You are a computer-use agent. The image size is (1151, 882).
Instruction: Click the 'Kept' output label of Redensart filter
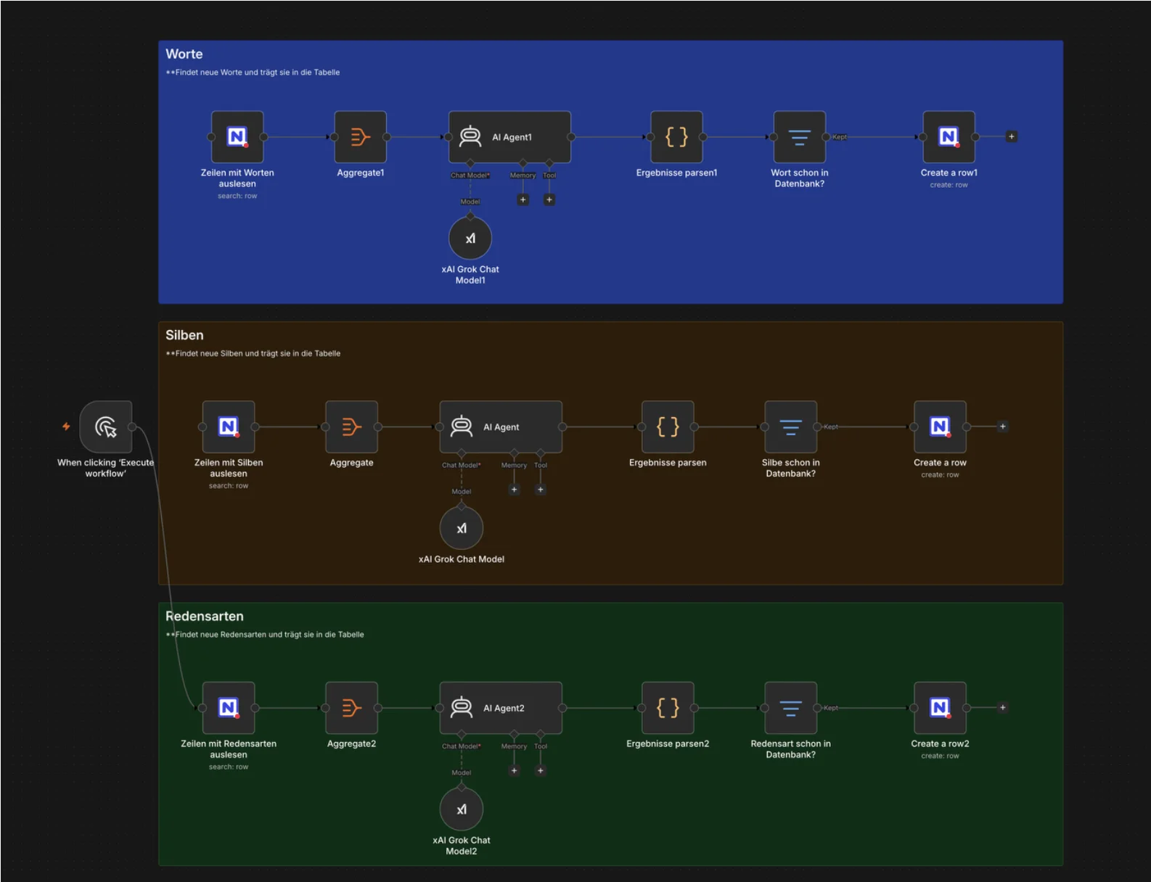[831, 708]
